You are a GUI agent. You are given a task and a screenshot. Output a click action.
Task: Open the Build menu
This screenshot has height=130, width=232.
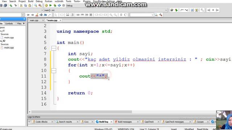click(x=30, y=1)
